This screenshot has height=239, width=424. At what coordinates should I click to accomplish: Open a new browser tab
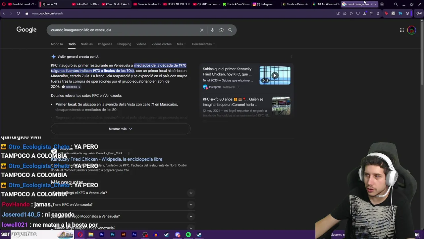382,4
